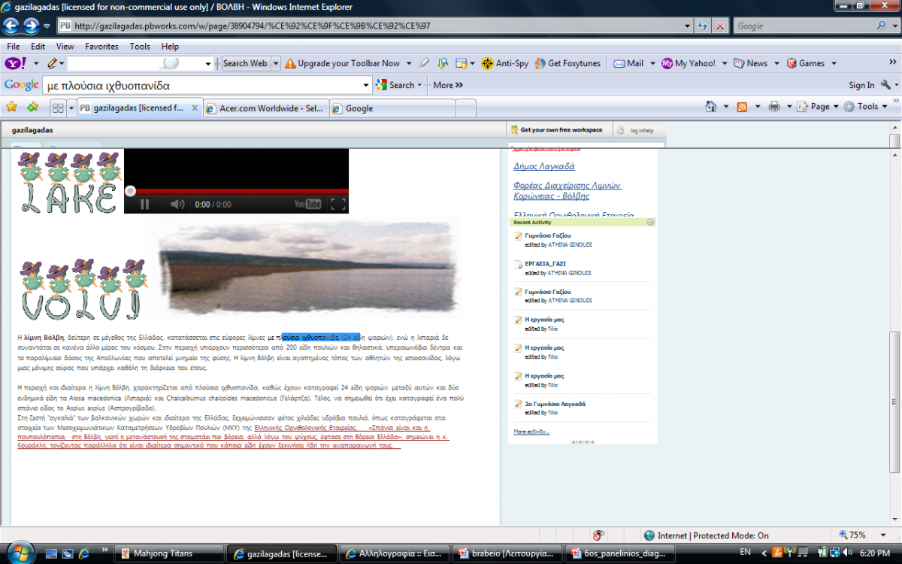Pause the YouTube video
This screenshot has height=564, width=902.
click(x=144, y=204)
